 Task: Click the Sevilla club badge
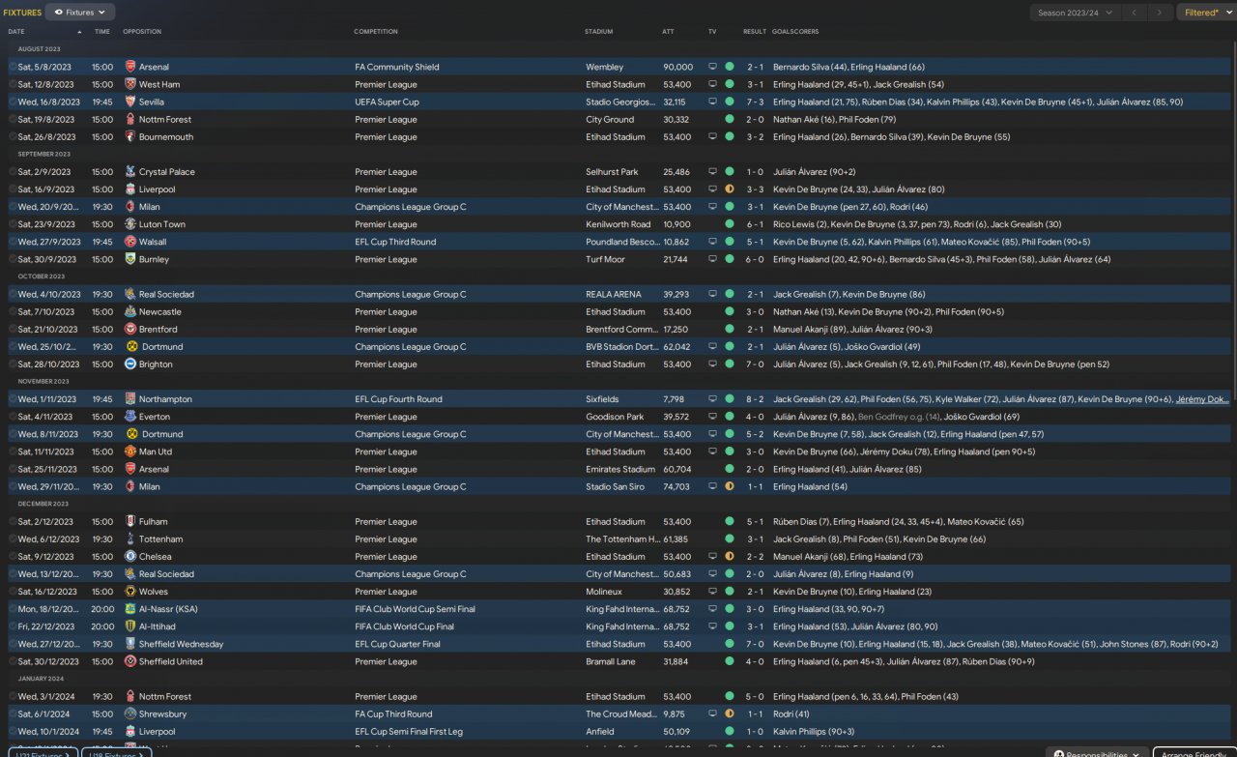tap(130, 102)
